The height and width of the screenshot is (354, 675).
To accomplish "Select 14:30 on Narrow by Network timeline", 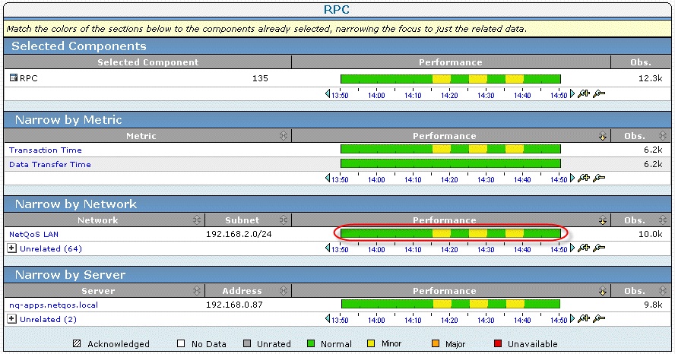I will [486, 249].
